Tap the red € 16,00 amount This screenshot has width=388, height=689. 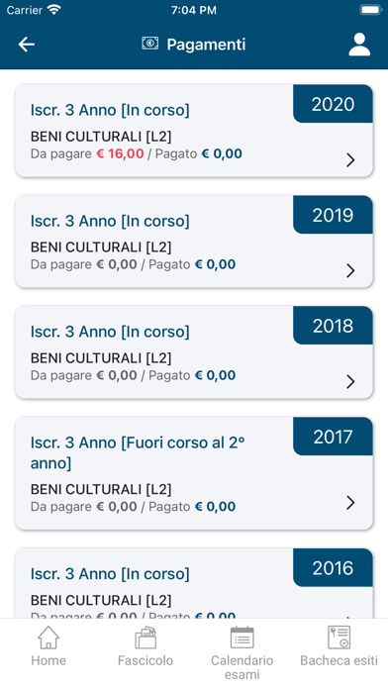pos(120,153)
